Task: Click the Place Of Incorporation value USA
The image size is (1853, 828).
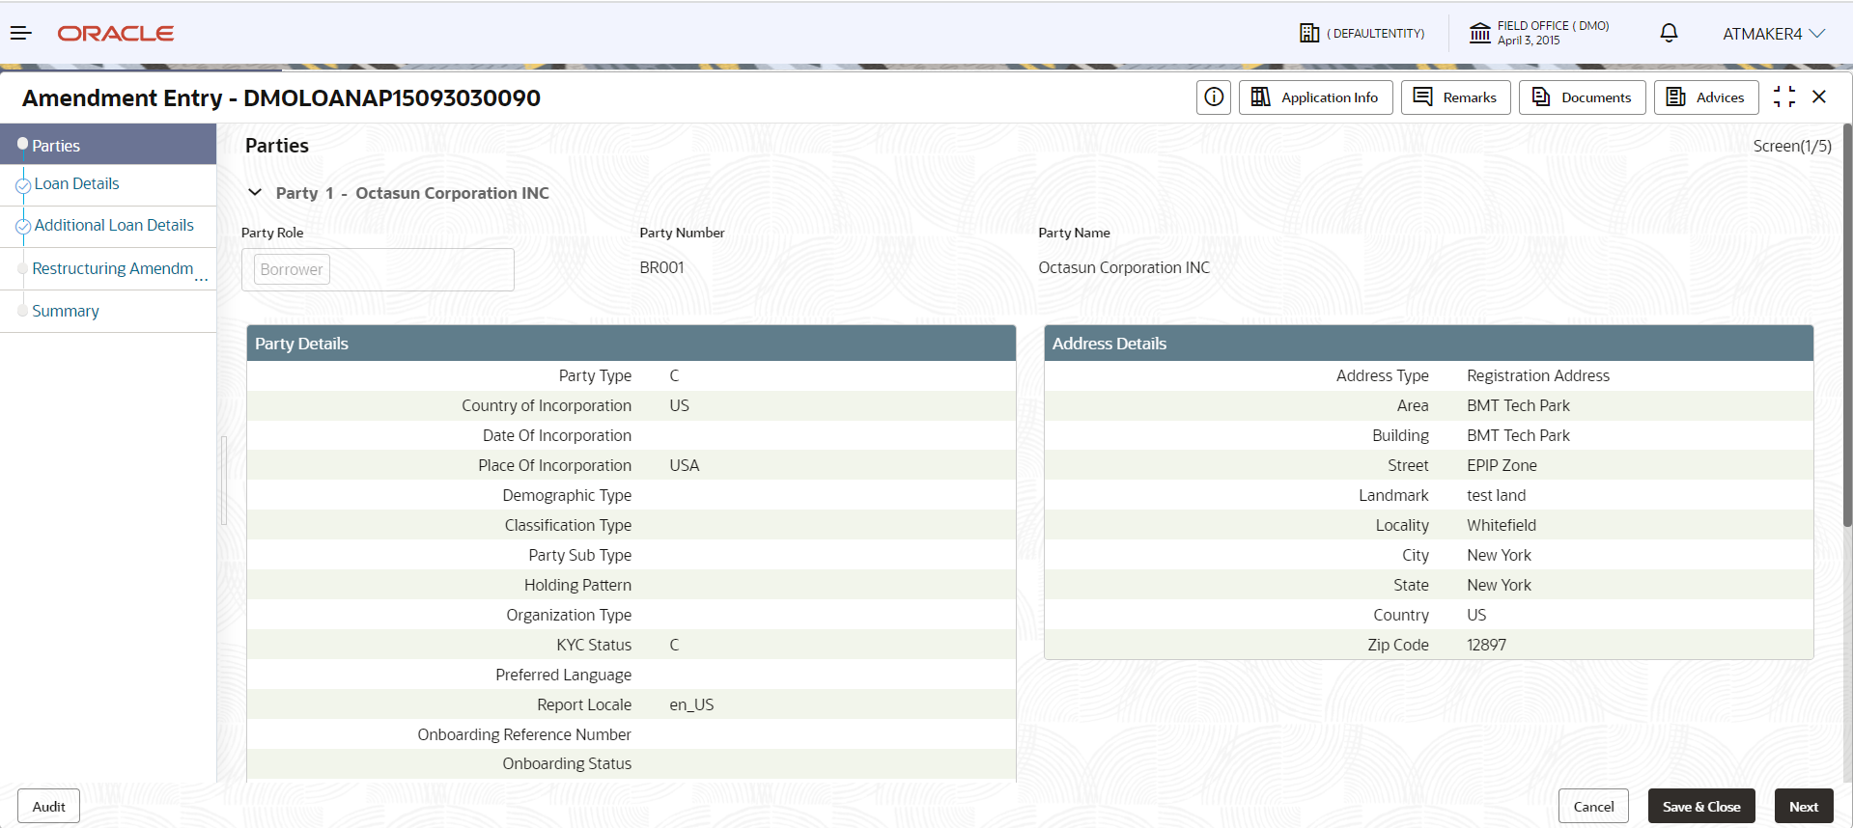Action: point(684,465)
